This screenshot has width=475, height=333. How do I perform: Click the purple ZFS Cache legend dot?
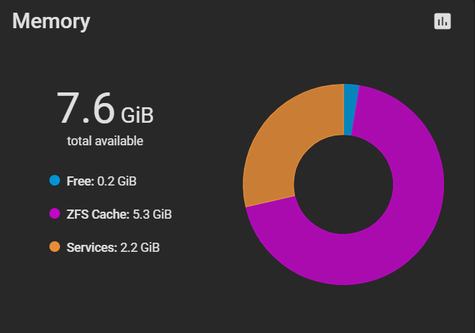tap(55, 214)
